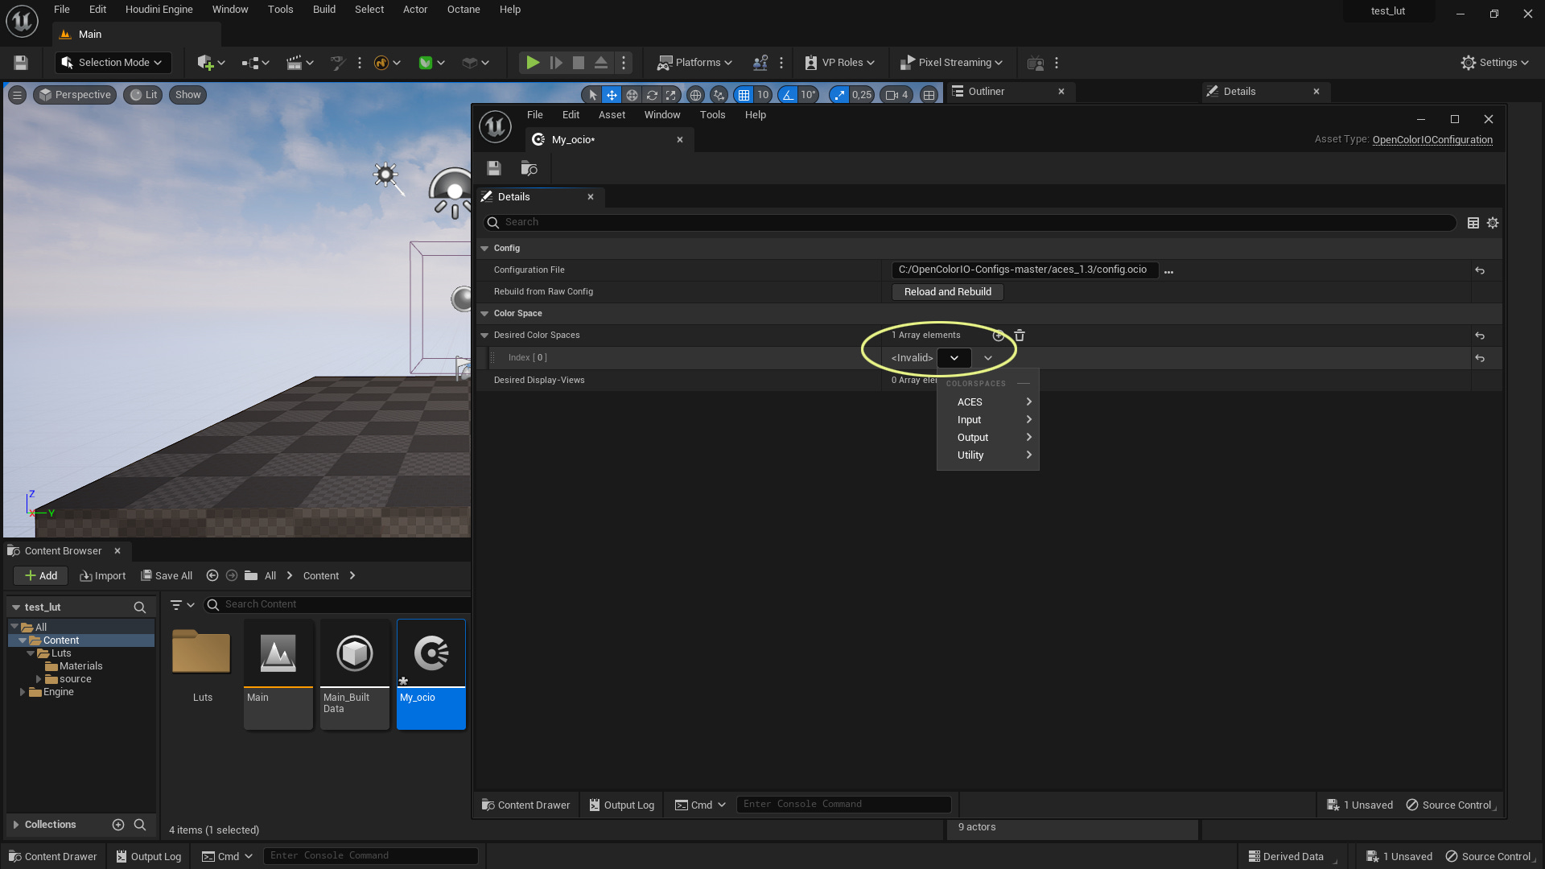Viewport: 1545px width, 869px height.
Task: Open Source Control in main status bar
Action: [x=1489, y=857]
